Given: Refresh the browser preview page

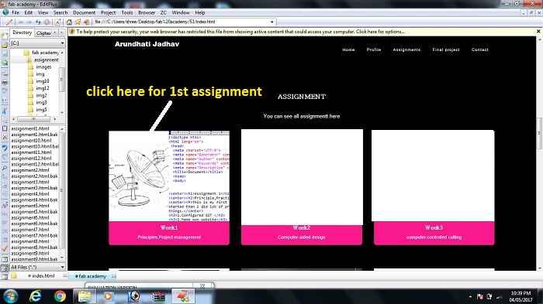Looking at the screenshot, I should click(x=38, y=22).
